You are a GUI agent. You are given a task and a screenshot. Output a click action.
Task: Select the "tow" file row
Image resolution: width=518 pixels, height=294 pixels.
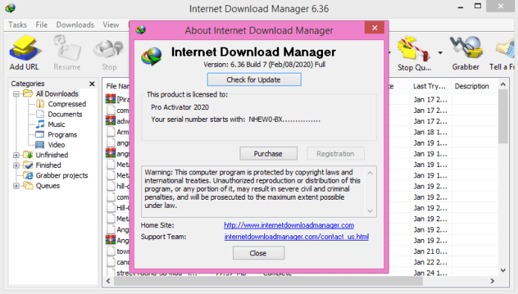point(118,251)
